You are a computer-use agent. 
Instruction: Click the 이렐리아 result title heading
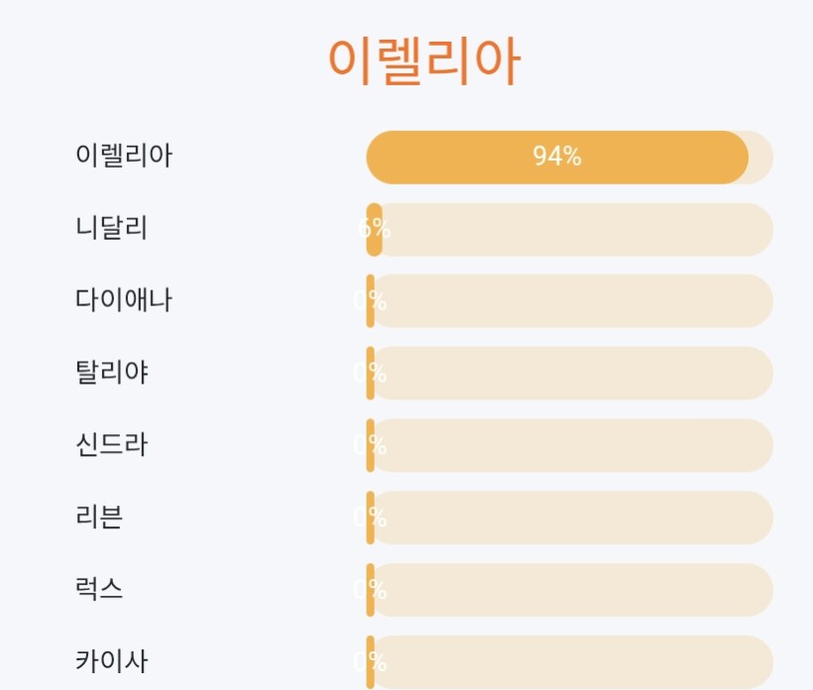(x=423, y=61)
